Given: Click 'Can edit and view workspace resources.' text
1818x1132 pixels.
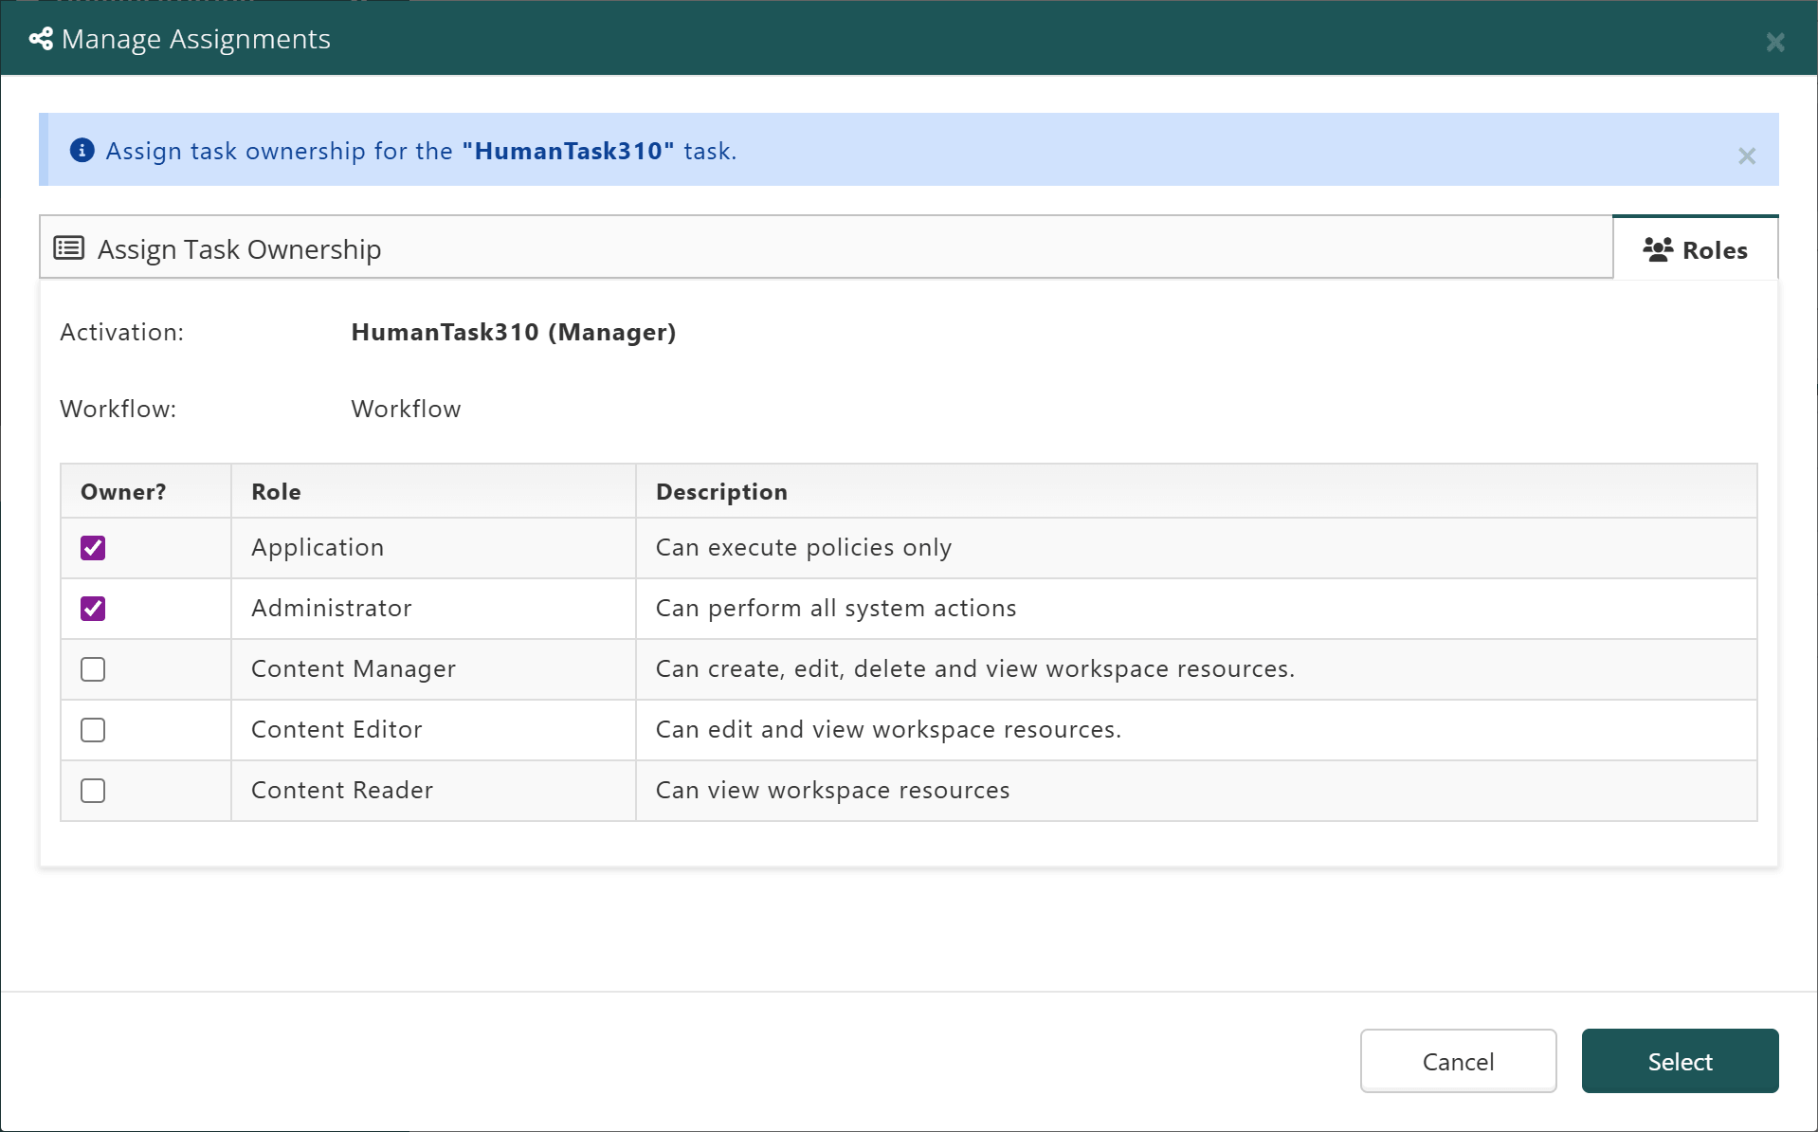Looking at the screenshot, I should pos(888,729).
